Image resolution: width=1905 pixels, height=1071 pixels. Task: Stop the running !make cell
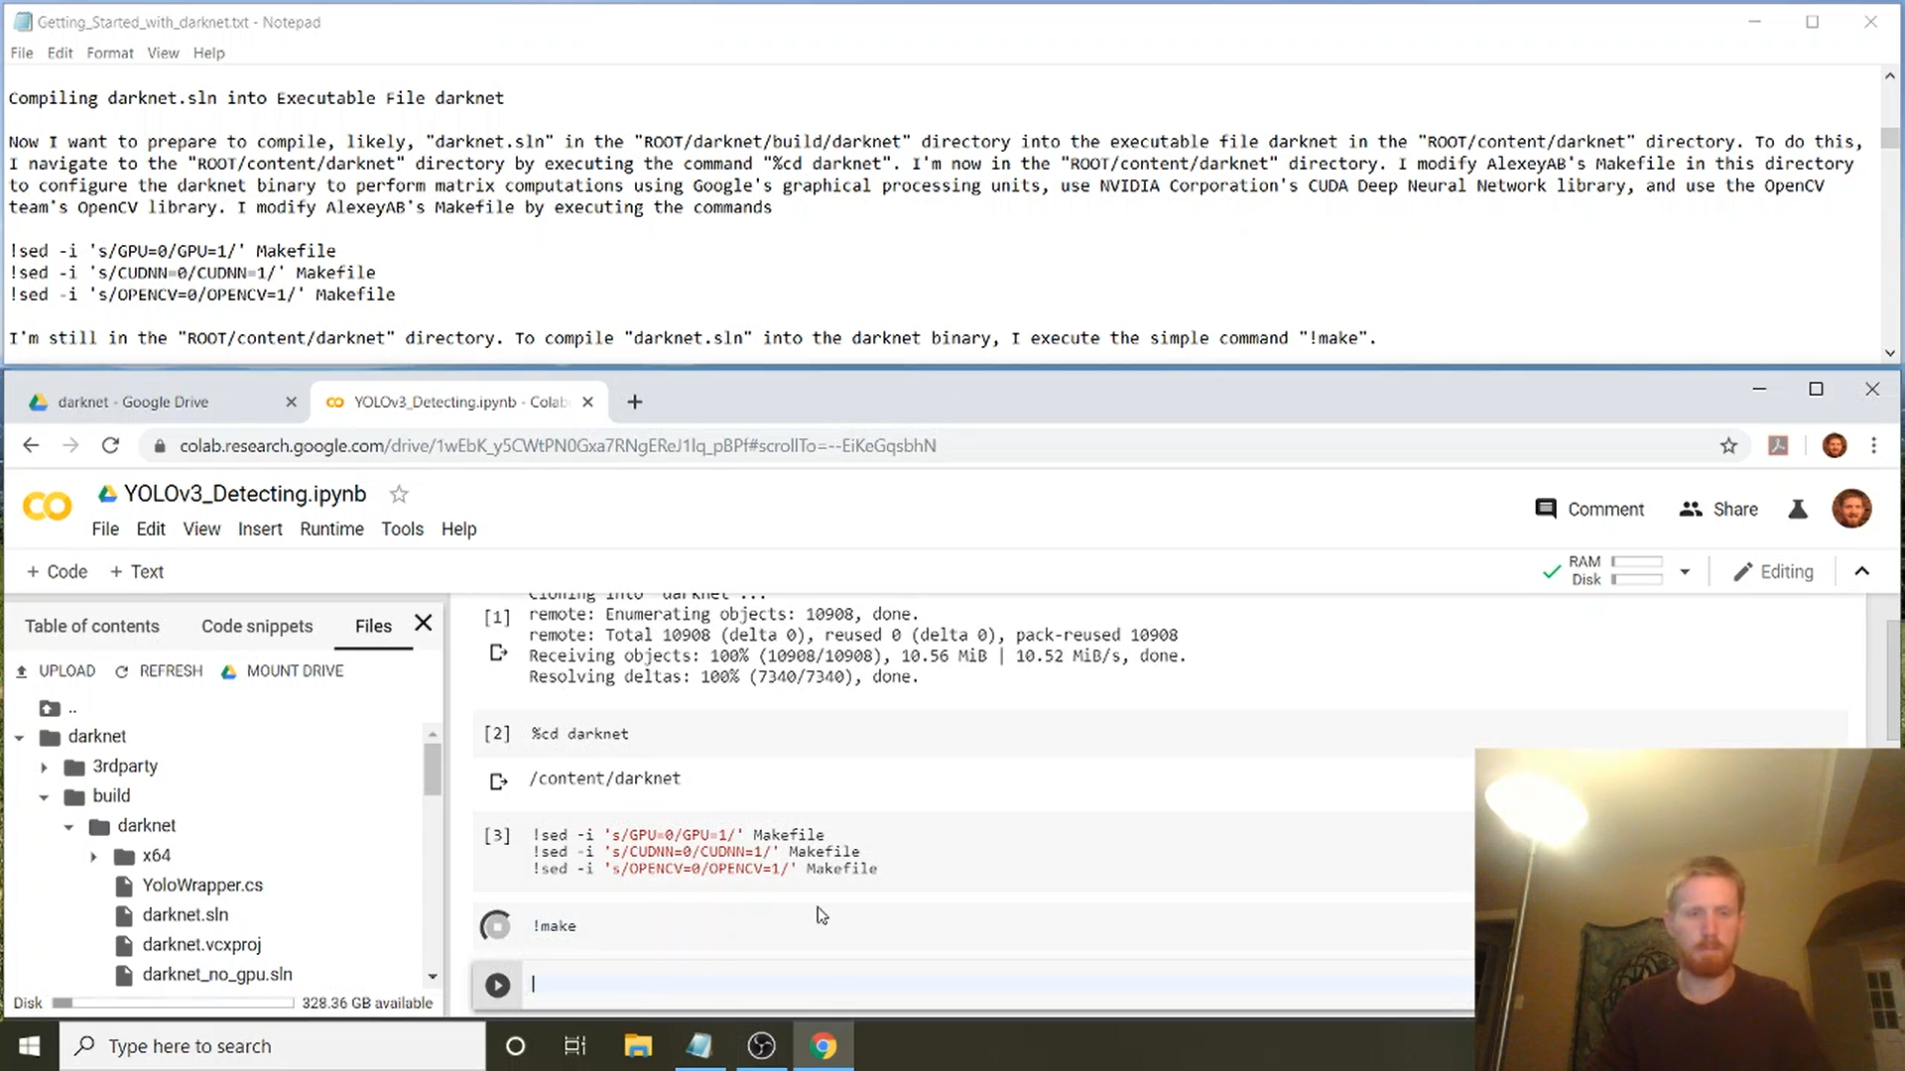pos(496,925)
